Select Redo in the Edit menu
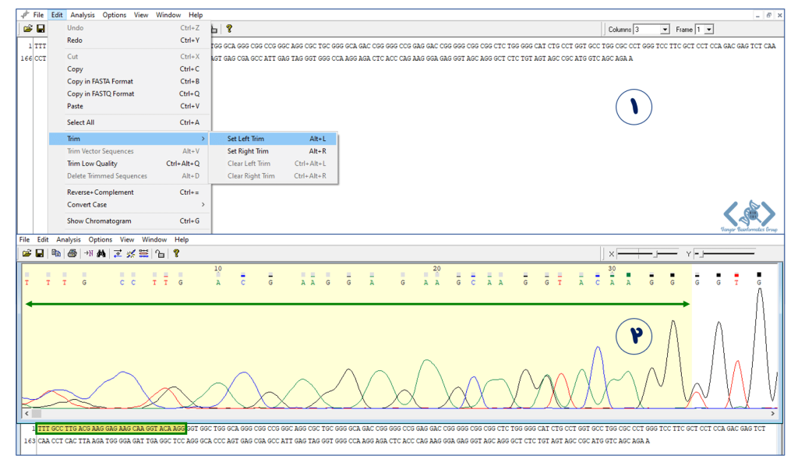Viewport: 798px width, 466px height. pyautogui.click(x=129, y=41)
